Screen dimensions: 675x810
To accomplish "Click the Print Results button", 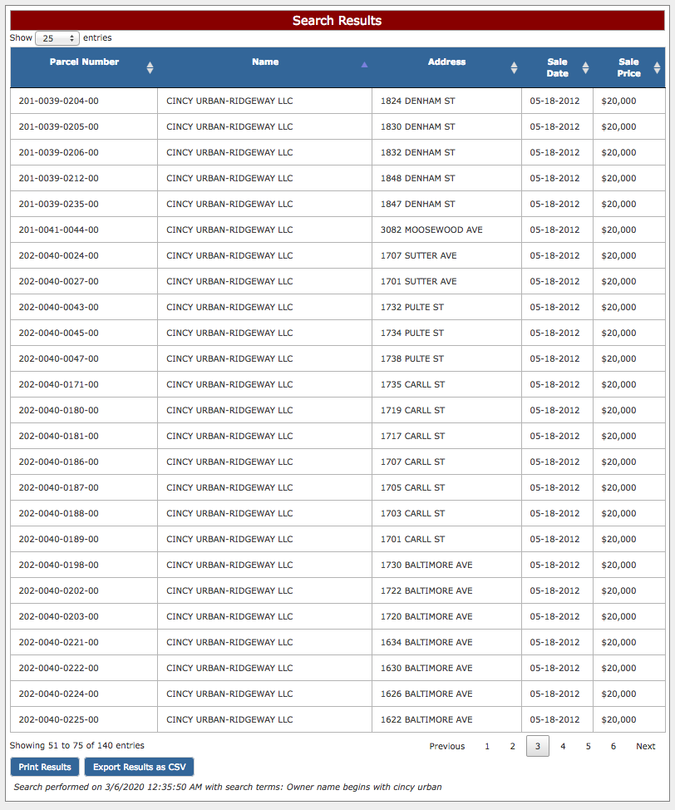I will pyautogui.click(x=45, y=767).
